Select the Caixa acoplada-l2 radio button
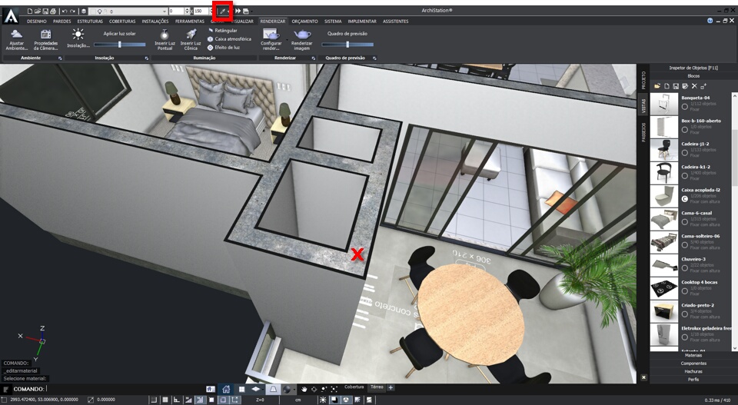 tap(685, 198)
